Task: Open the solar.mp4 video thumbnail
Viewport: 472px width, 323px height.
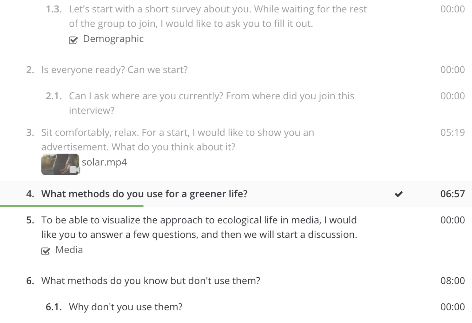Action: (60, 164)
